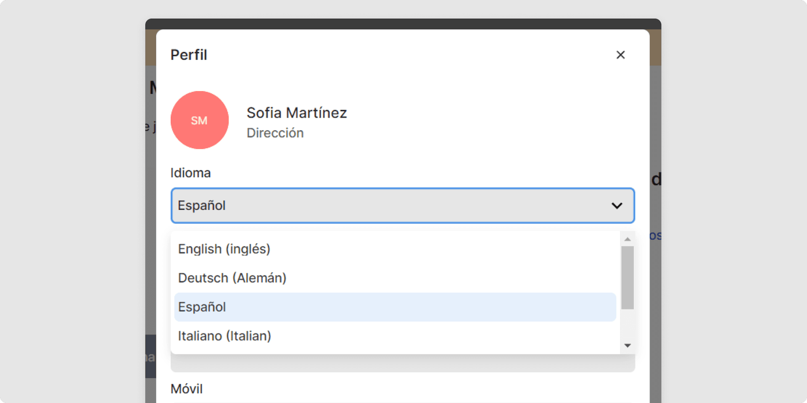The width and height of the screenshot is (807, 403).
Task: Click the Dirección role text
Action: coord(275,133)
